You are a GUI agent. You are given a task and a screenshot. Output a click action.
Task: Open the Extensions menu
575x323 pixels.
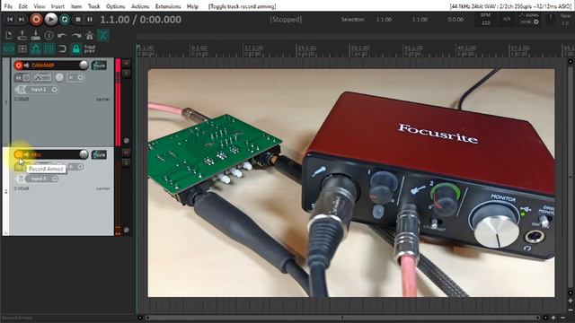pos(168,6)
